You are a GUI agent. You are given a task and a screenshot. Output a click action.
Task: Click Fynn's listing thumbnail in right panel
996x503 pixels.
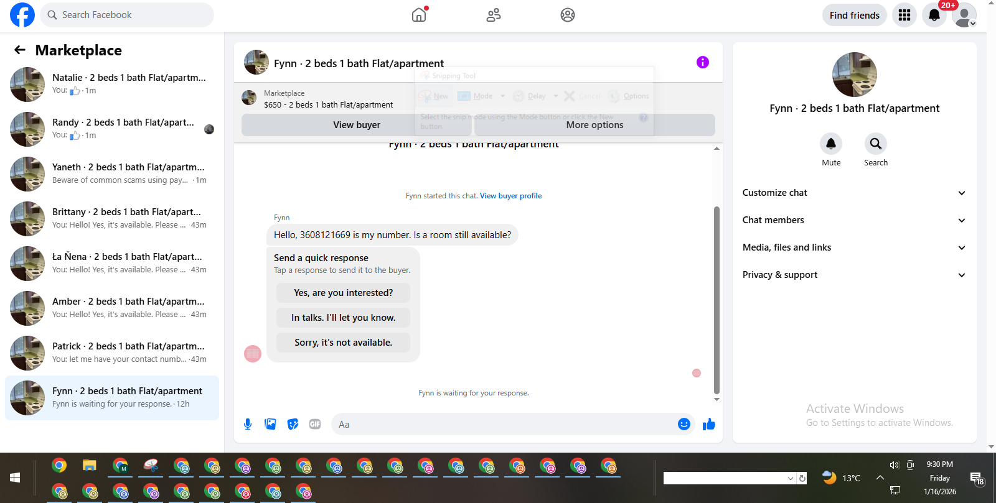click(854, 75)
